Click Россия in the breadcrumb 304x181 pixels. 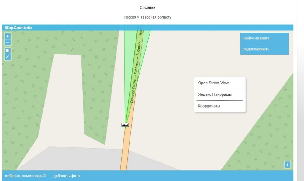point(130,17)
